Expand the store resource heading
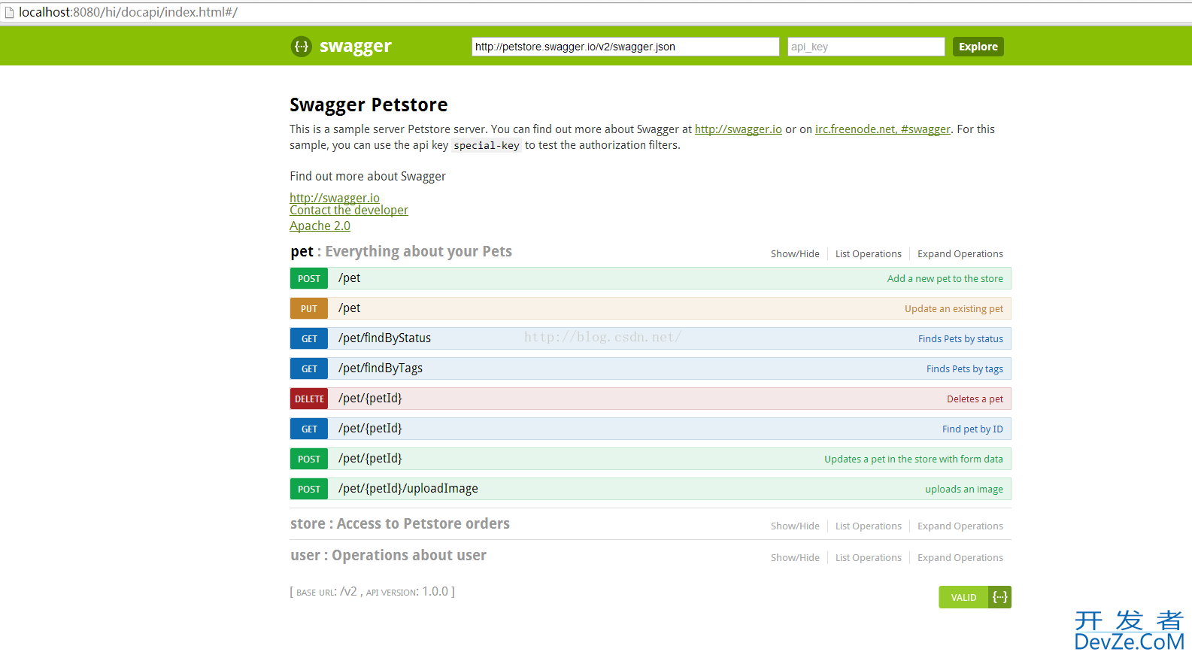This screenshot has width=1192, height=658. click(400, 523)
